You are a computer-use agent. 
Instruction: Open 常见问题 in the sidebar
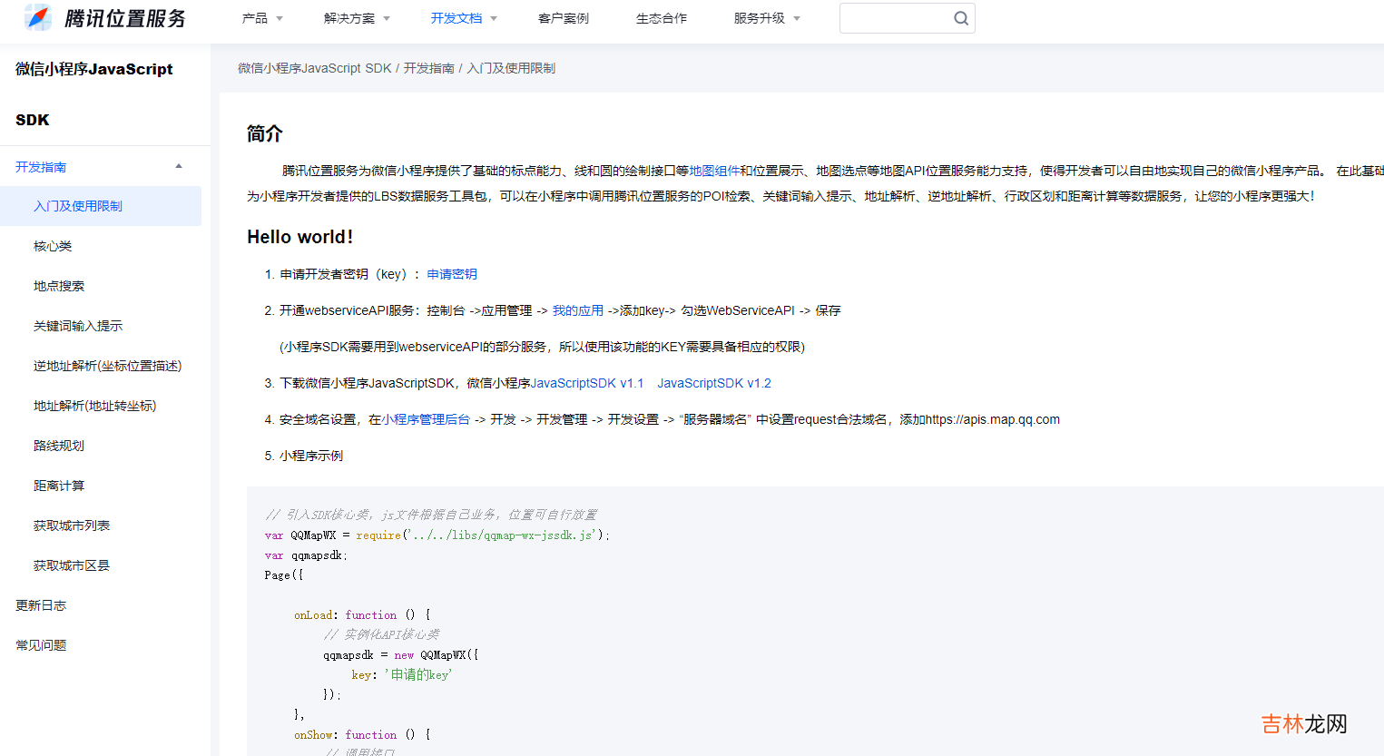click(41, 645)
